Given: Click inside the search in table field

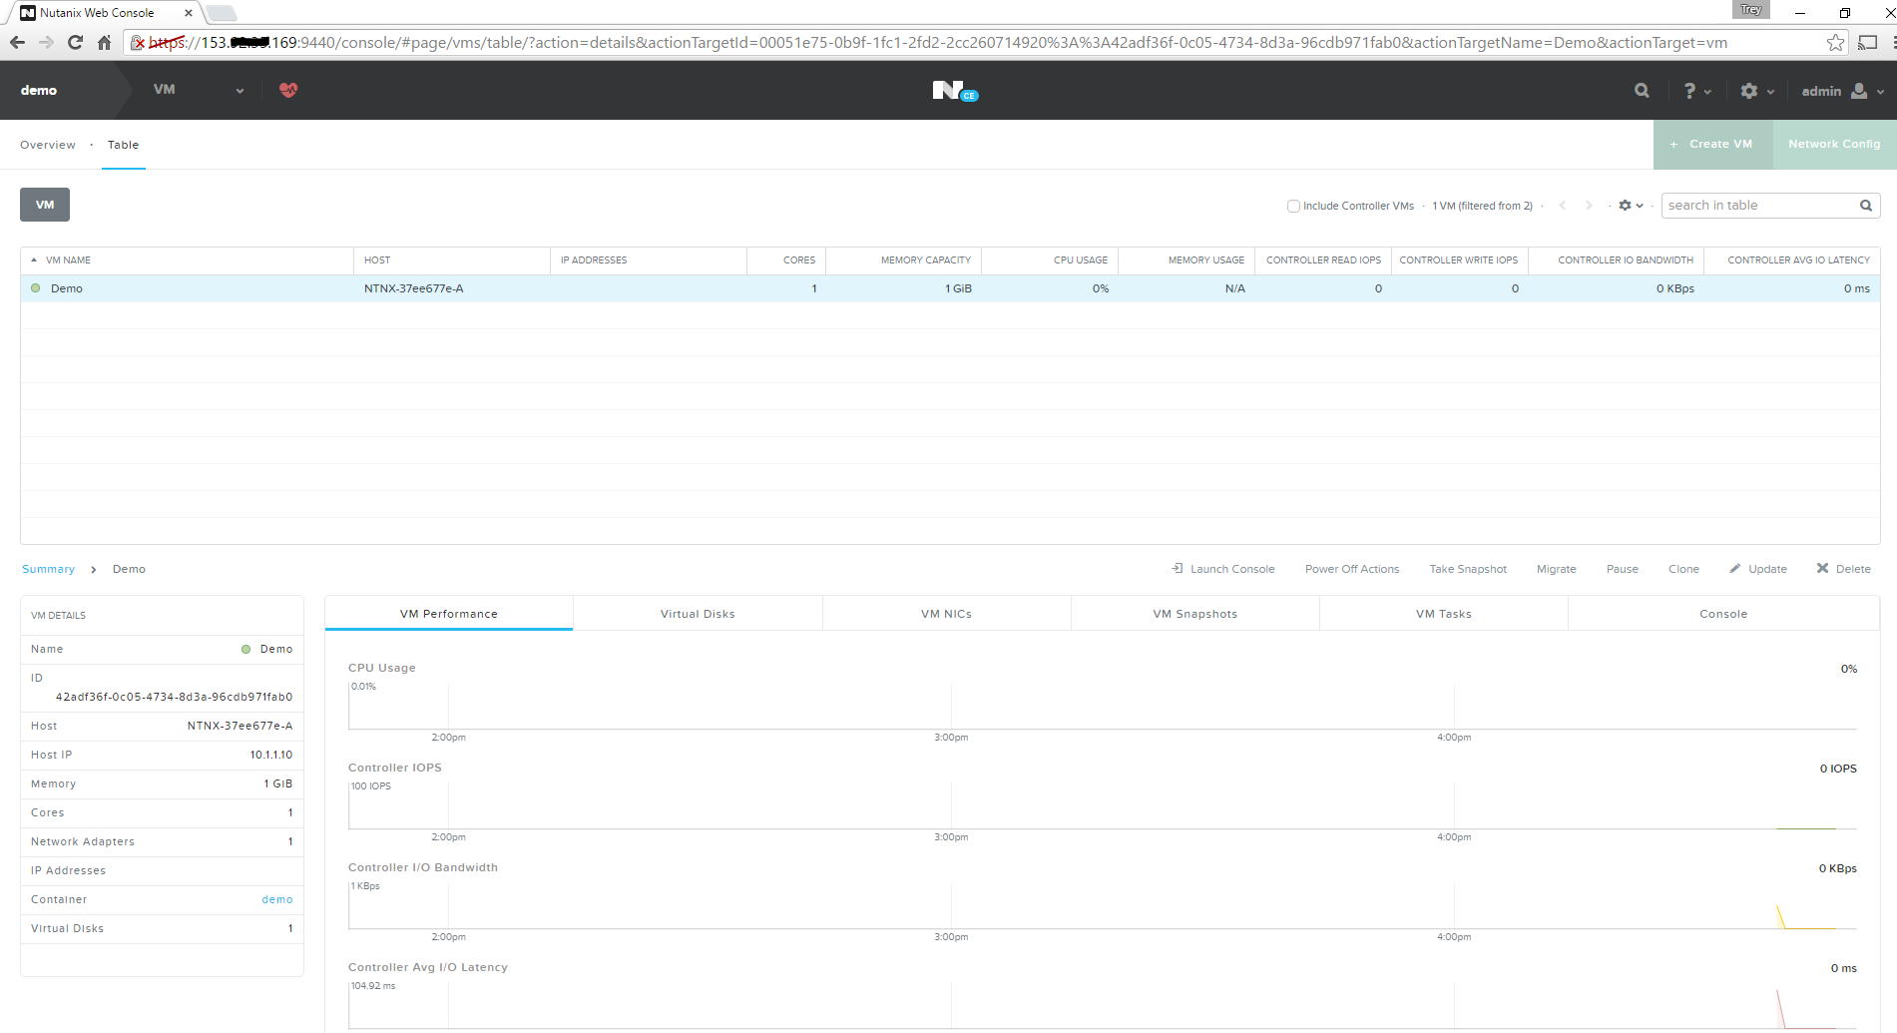Looking at the screenshot, I should coord(1761,205).
